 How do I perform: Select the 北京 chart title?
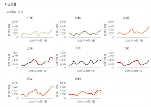[126, 48]
